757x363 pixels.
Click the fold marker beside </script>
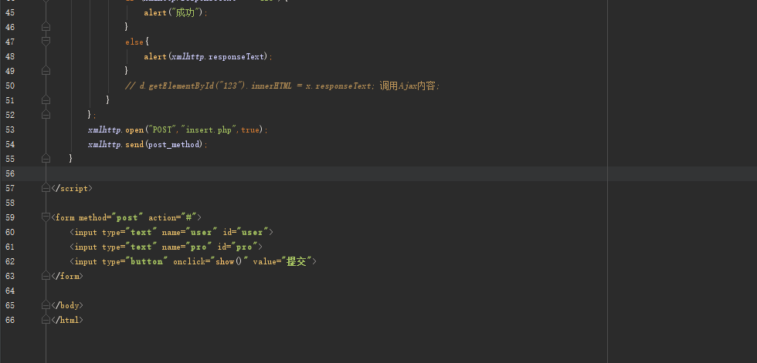pos(46,188)
